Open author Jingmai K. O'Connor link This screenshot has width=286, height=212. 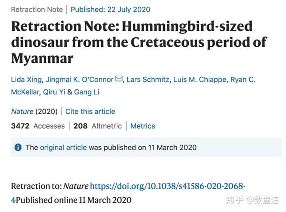point(80,80)
